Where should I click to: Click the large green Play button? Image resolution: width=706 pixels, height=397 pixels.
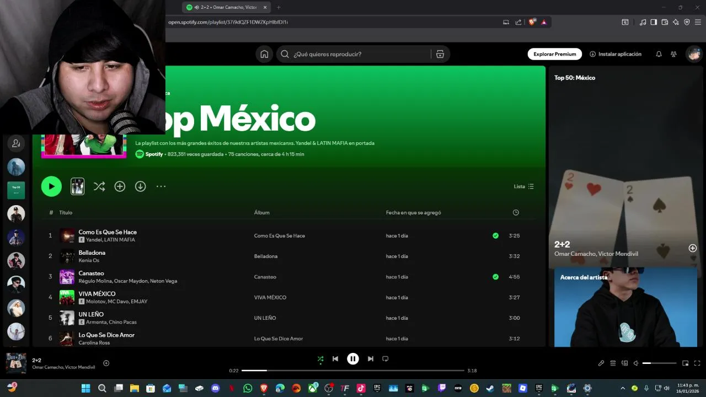click(51, 186)
